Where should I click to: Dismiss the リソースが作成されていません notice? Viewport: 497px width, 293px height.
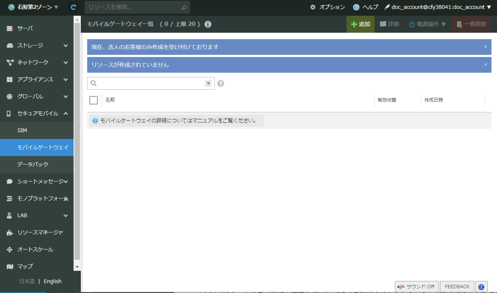[485, 65]
